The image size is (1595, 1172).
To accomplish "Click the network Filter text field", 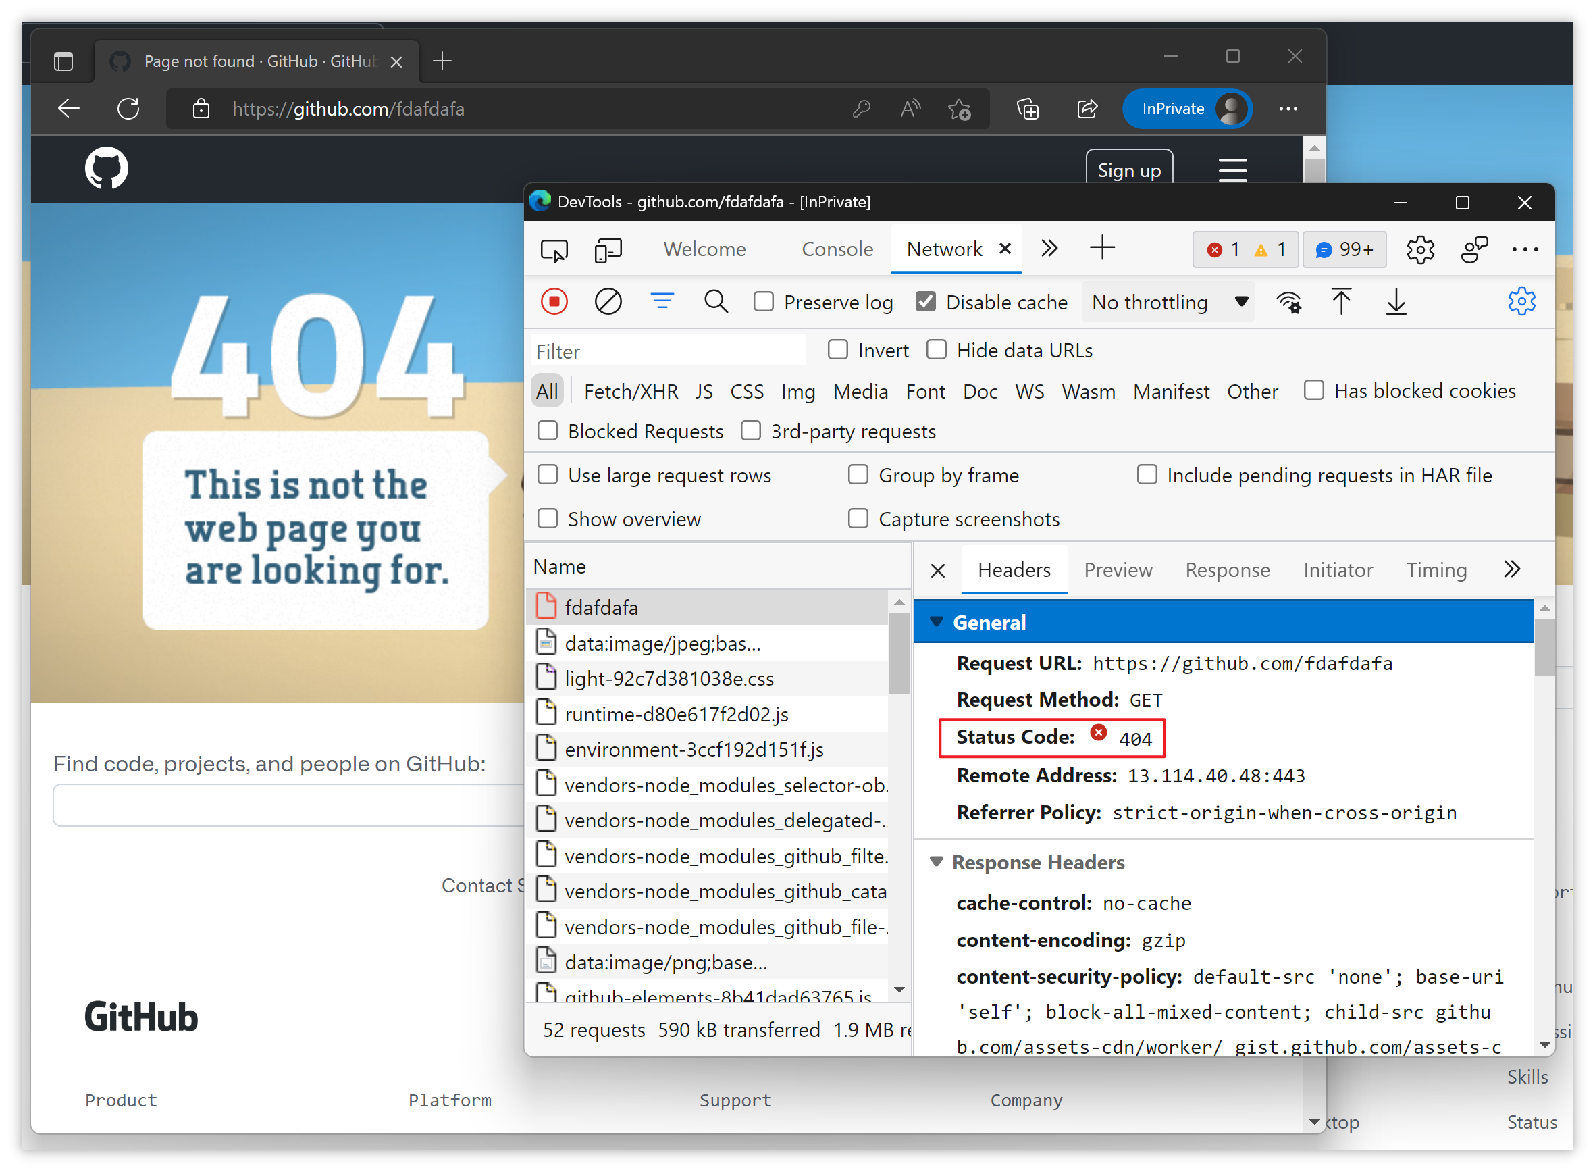I will pyautogui.click(x=668, y=351).
